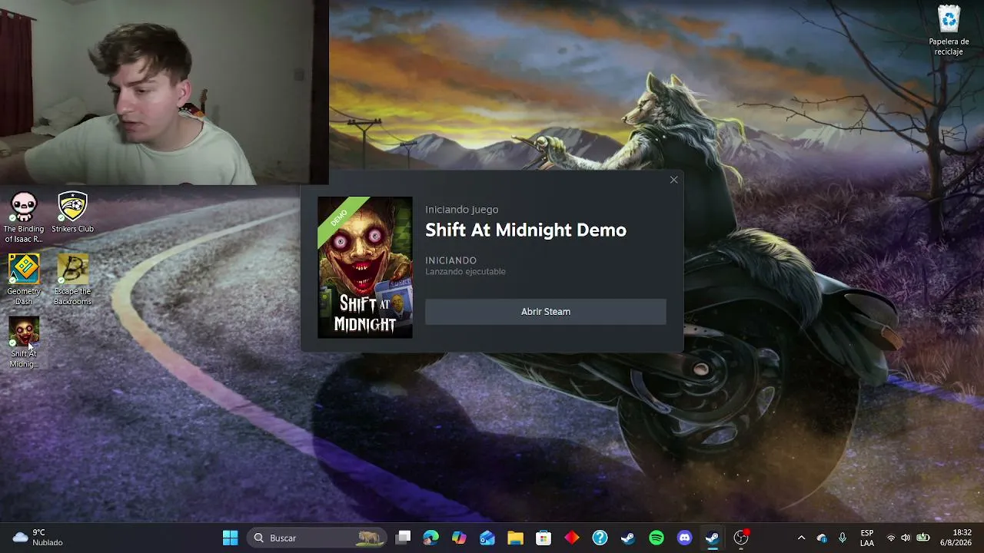Screen dimensions: 984x553
Task: Expand the hidden system tray icons
Action: [x=801, y=538]
